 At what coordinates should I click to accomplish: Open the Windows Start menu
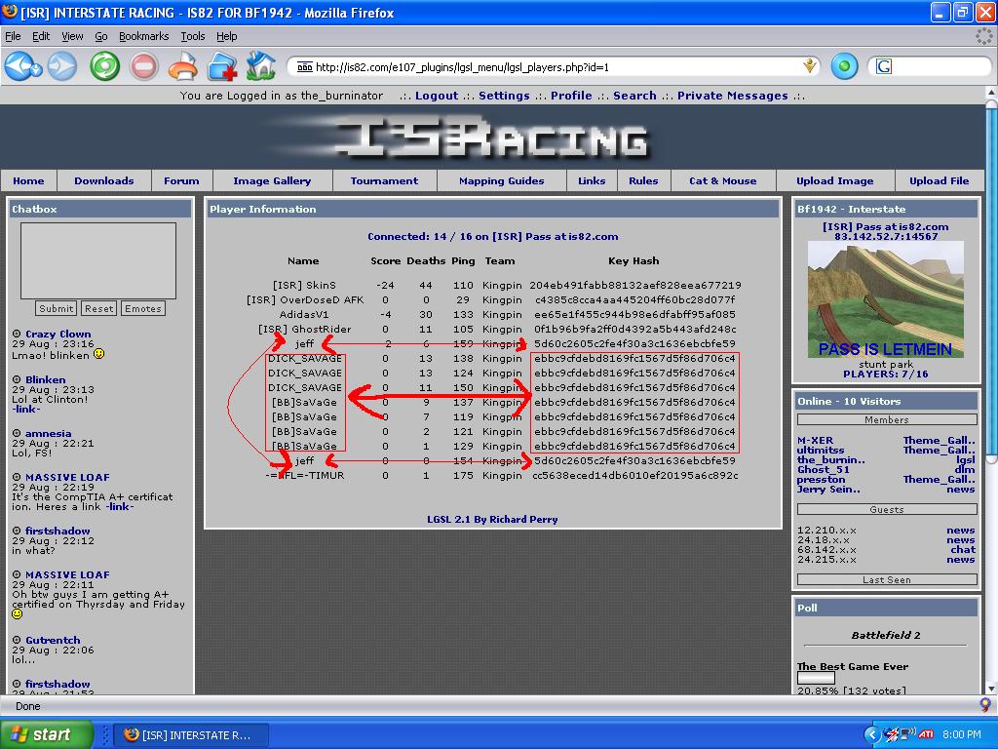tap(46, 734)
